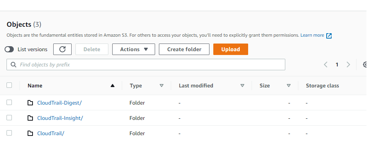Click the Find objects by prefix field

(x=146, y=65)
